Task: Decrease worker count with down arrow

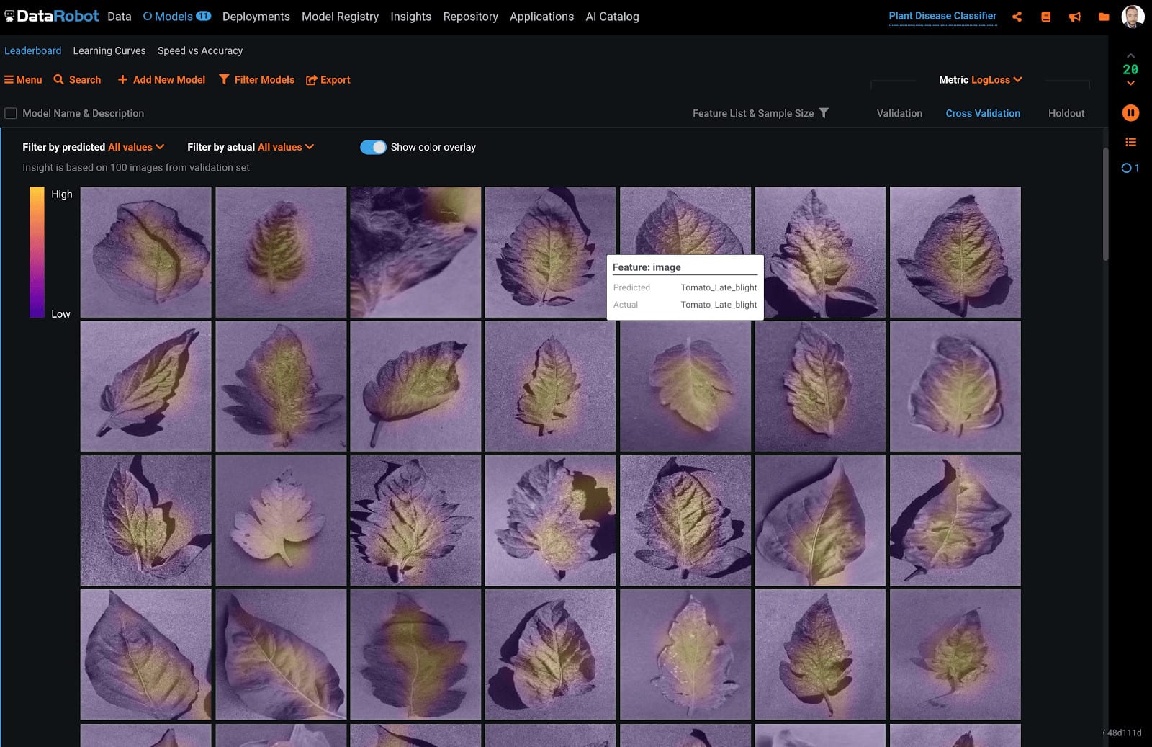Action: coord(1130,84)
